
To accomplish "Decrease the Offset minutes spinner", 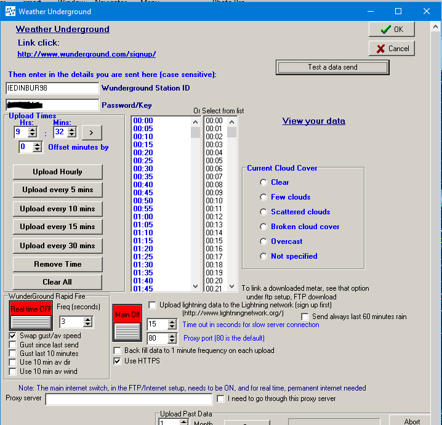I will click(38, 150).
